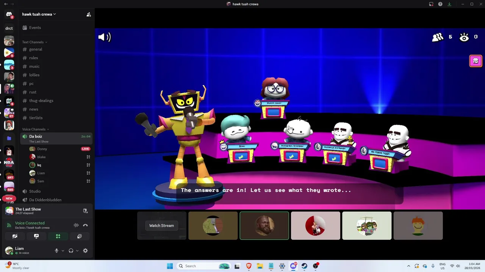Open the pc text channel
This screenshot has width=485, height=272.
coord(57,83)
